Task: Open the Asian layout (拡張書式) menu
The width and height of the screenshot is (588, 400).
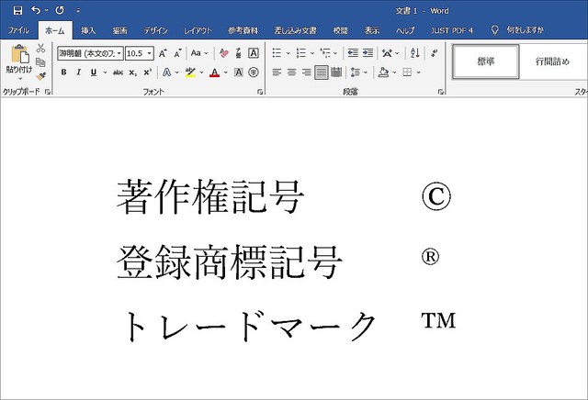Action: point(387,53)
